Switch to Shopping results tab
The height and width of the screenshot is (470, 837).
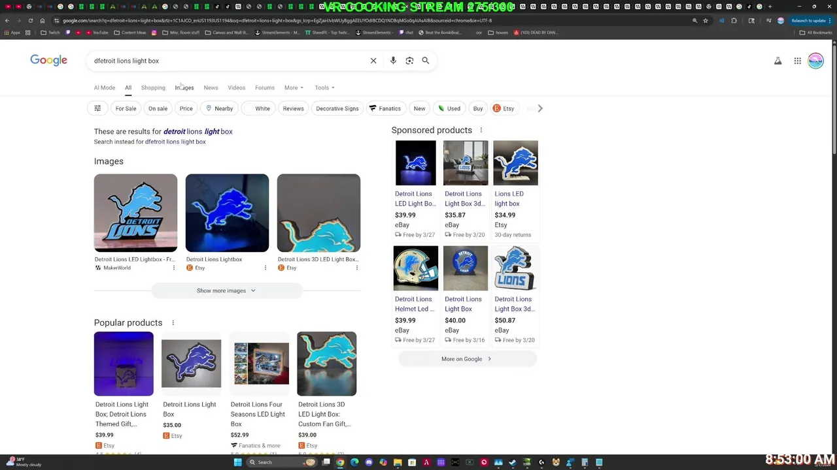pos(153,87)
